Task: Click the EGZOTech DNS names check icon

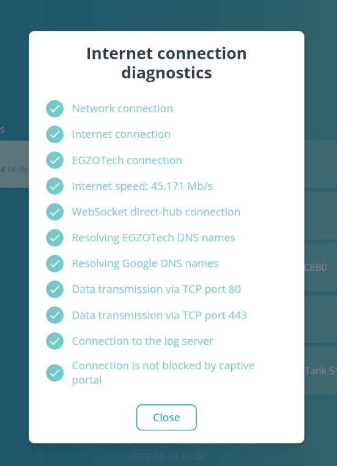Action: coord(54,238)
